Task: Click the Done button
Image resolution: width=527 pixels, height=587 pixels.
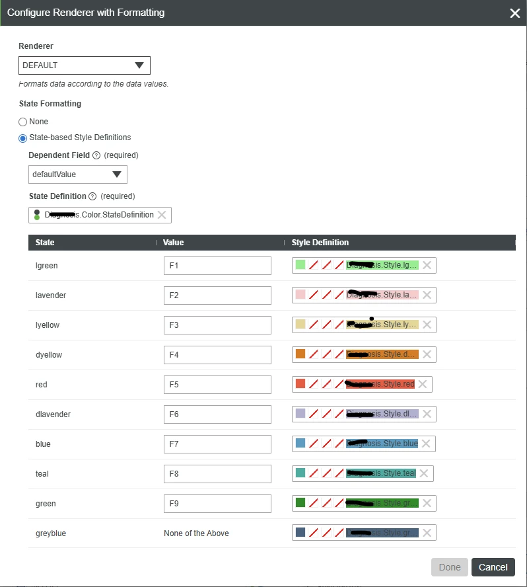Action: tap(450, 567)
